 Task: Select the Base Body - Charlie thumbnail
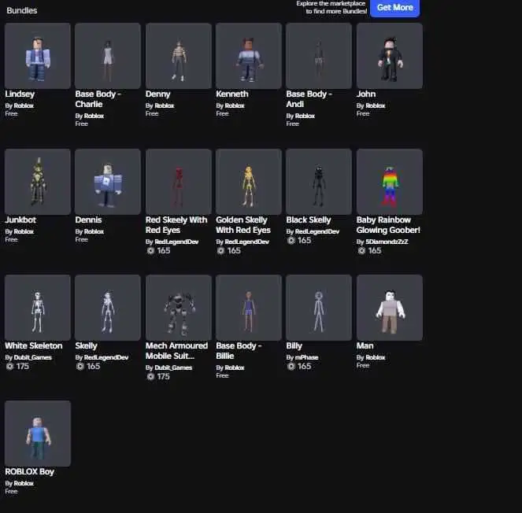(108, 56)
